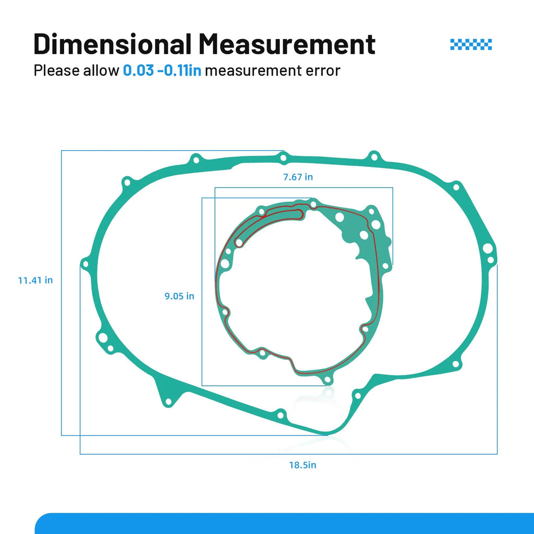534x534 pixels.
Task: Click the 'Dimensional Measurement' heading
Action: [x=204, y=44]
